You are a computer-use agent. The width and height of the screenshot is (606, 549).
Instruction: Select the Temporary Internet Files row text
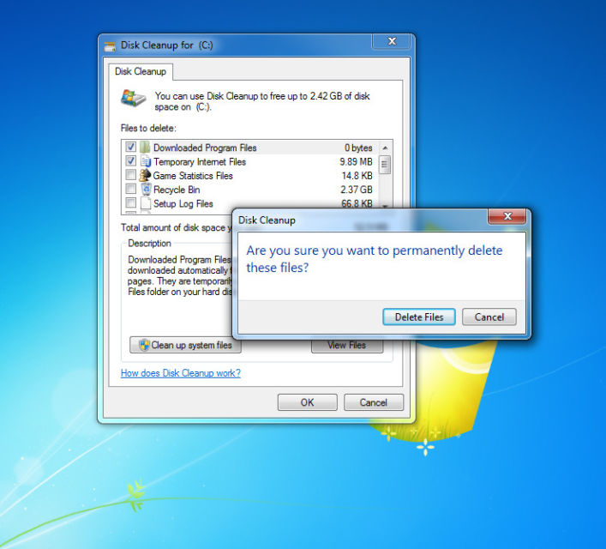point(200,162)
